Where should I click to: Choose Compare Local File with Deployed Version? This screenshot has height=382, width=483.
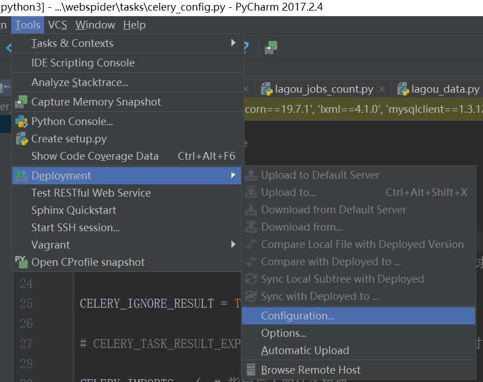tap(358, 245)
